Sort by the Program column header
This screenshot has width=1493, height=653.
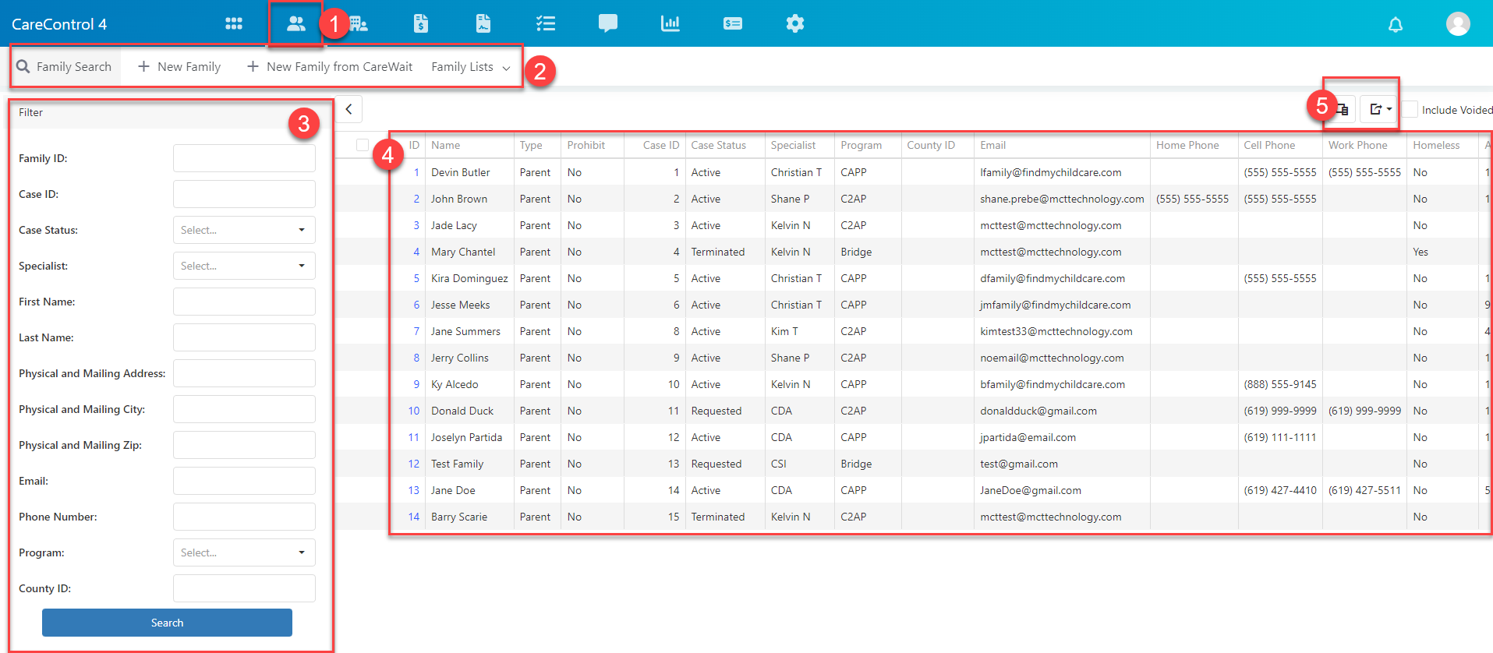pos(868,145)
